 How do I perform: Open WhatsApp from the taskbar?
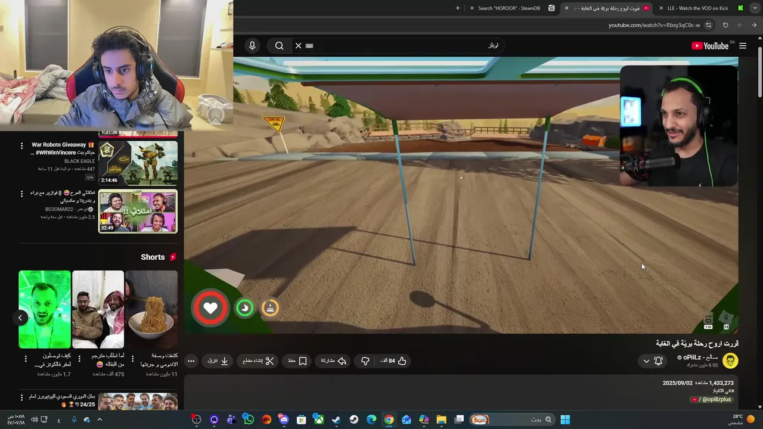coord(249,419)
